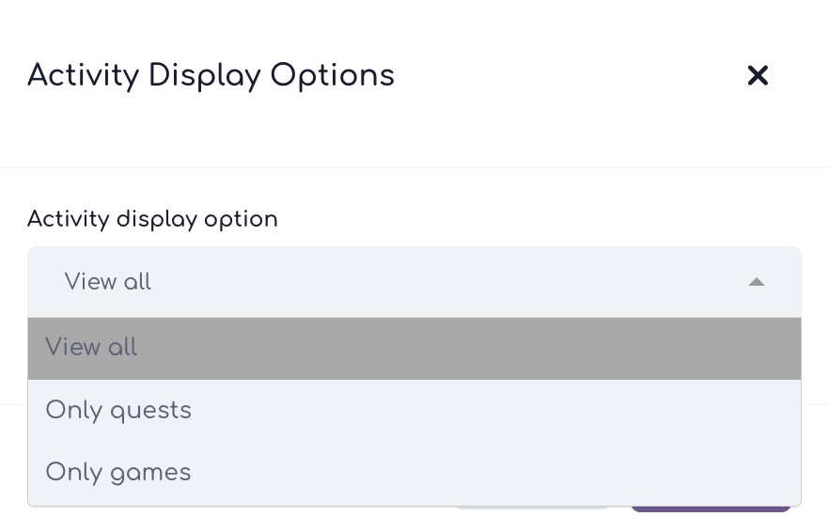This screenshot has height=532, width=829.
Task: Click the triangle caret beside View all
Action: coord(756,282)
